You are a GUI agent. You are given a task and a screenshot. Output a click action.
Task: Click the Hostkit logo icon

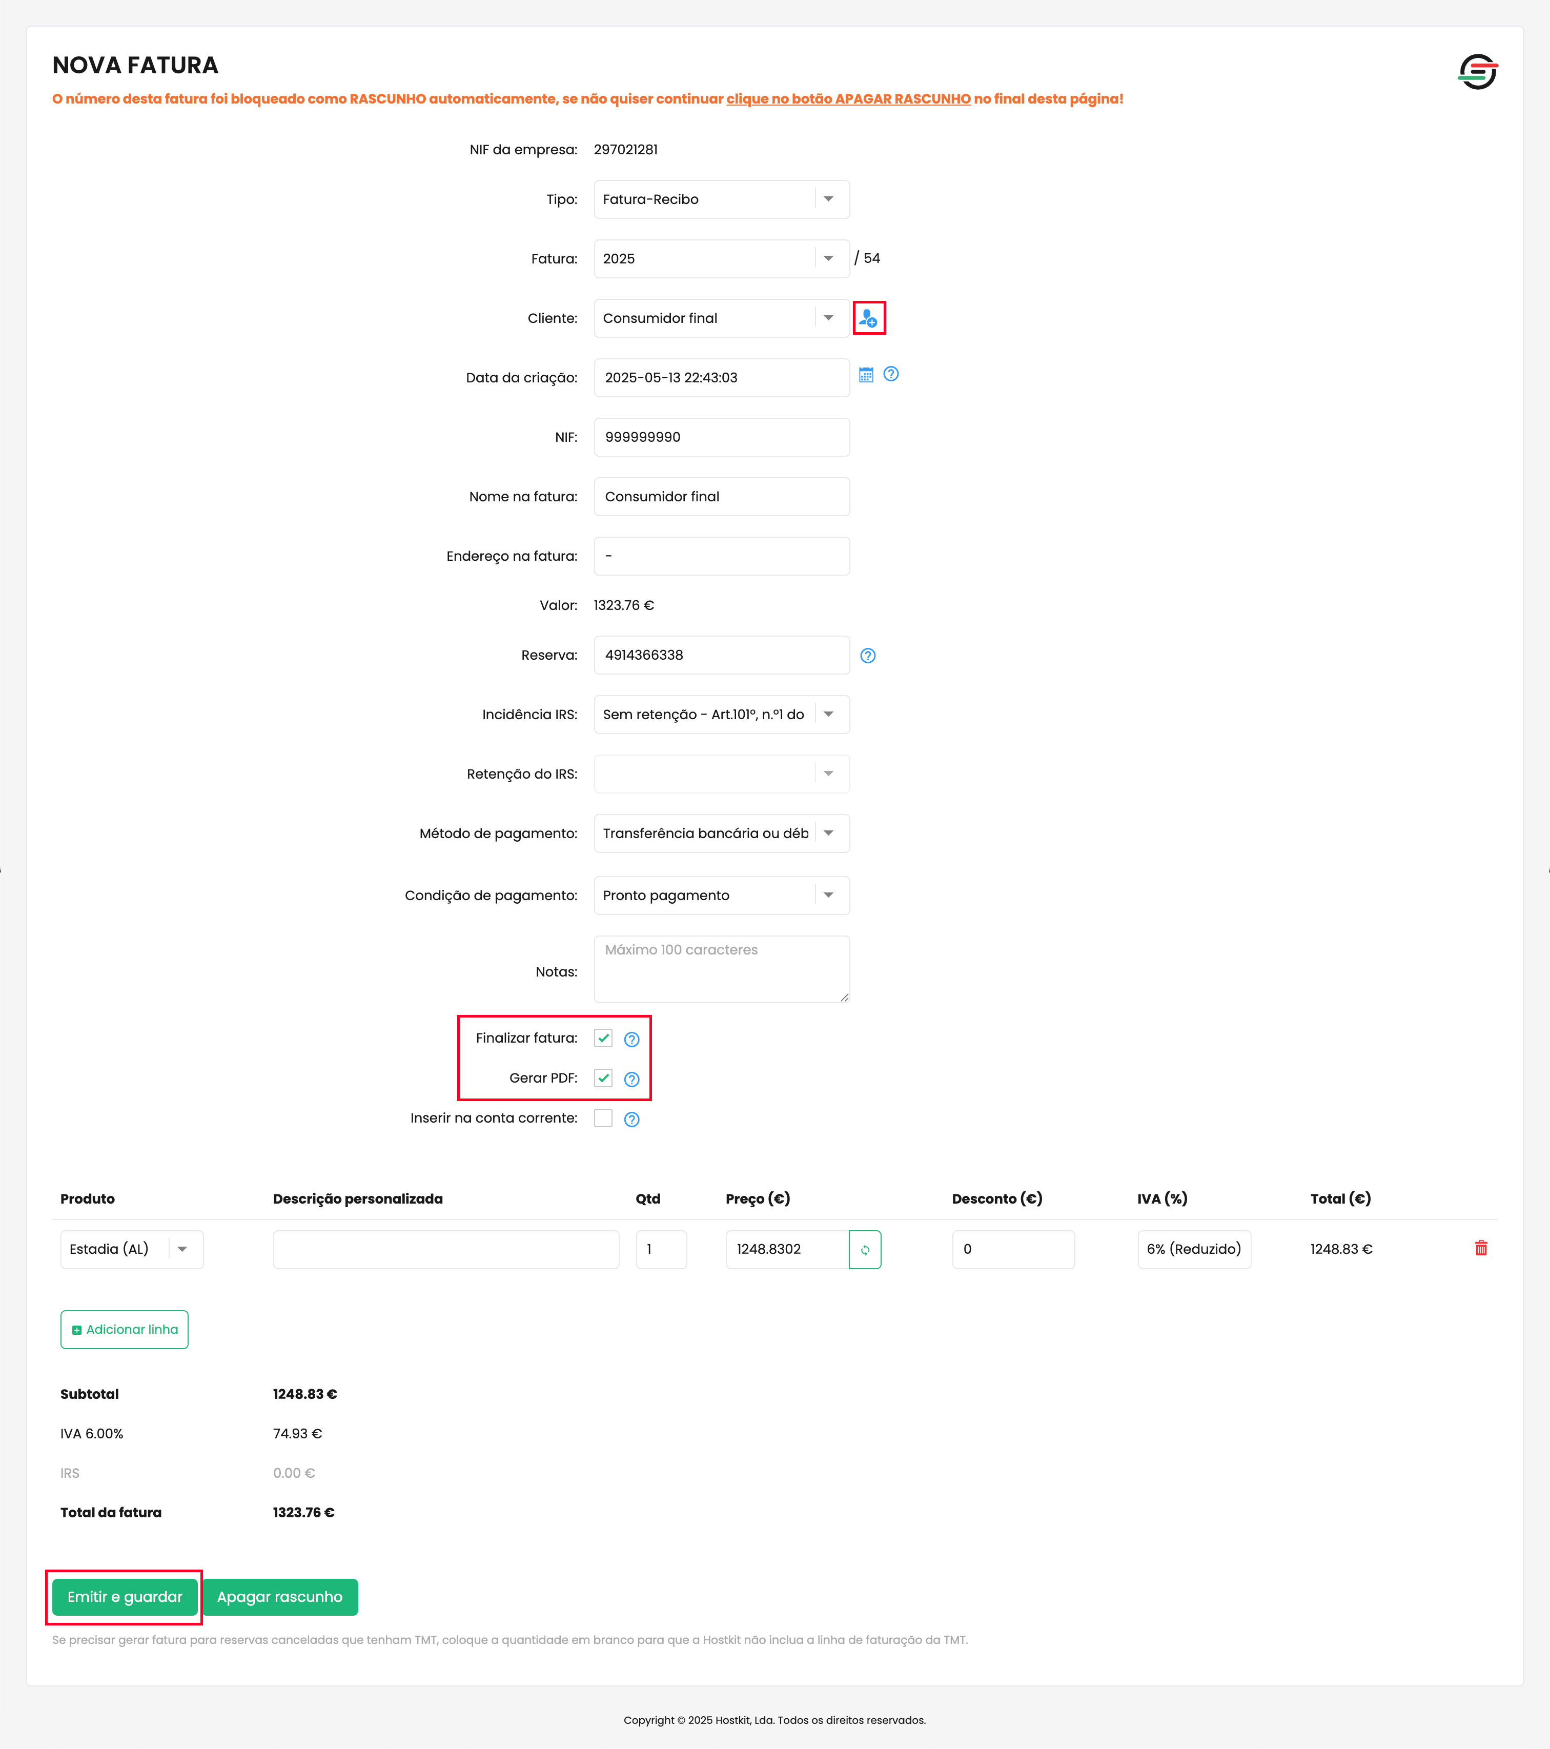1477,72
